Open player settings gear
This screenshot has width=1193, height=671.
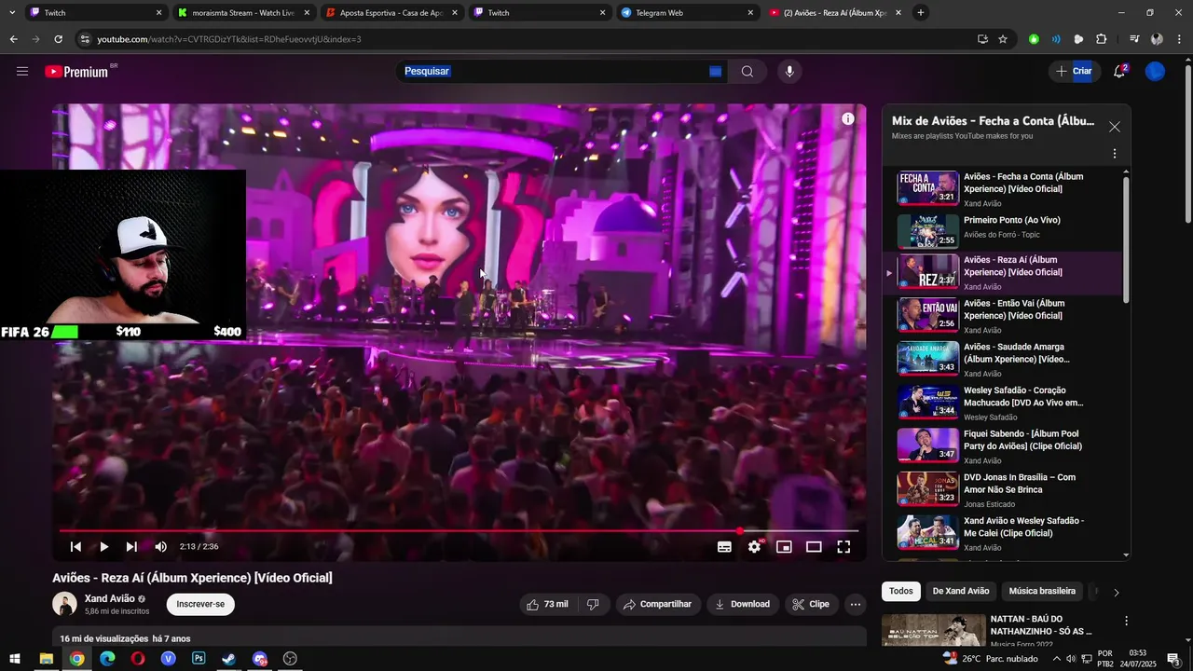click(x=754, y=547)
